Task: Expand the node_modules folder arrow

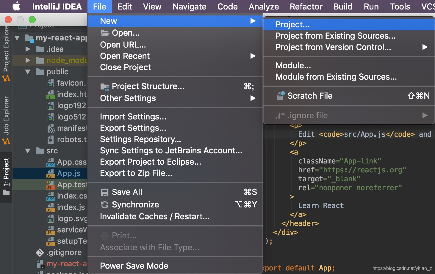Action: click(x=28, y=60)
